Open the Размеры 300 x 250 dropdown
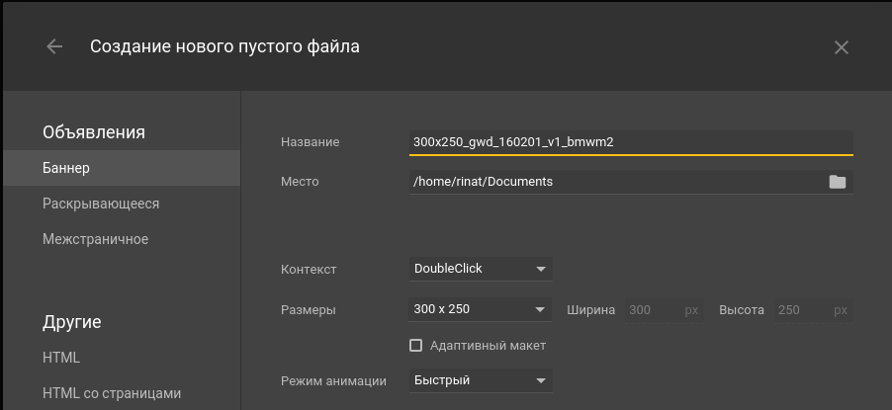The height and width of the screenshot is (410, 892). tap(481, 309)
